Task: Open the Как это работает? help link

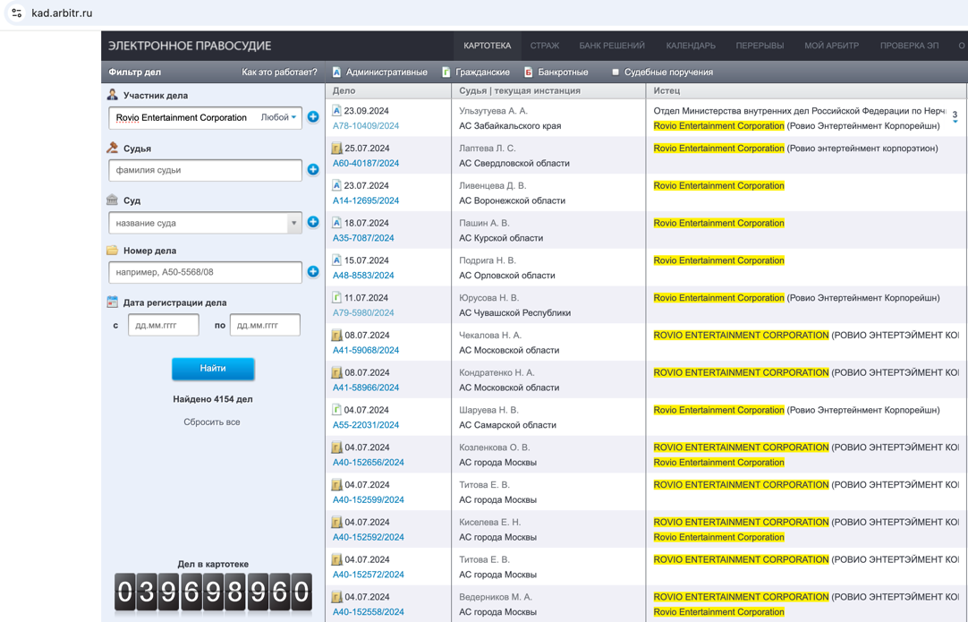Action: (279, 72)
